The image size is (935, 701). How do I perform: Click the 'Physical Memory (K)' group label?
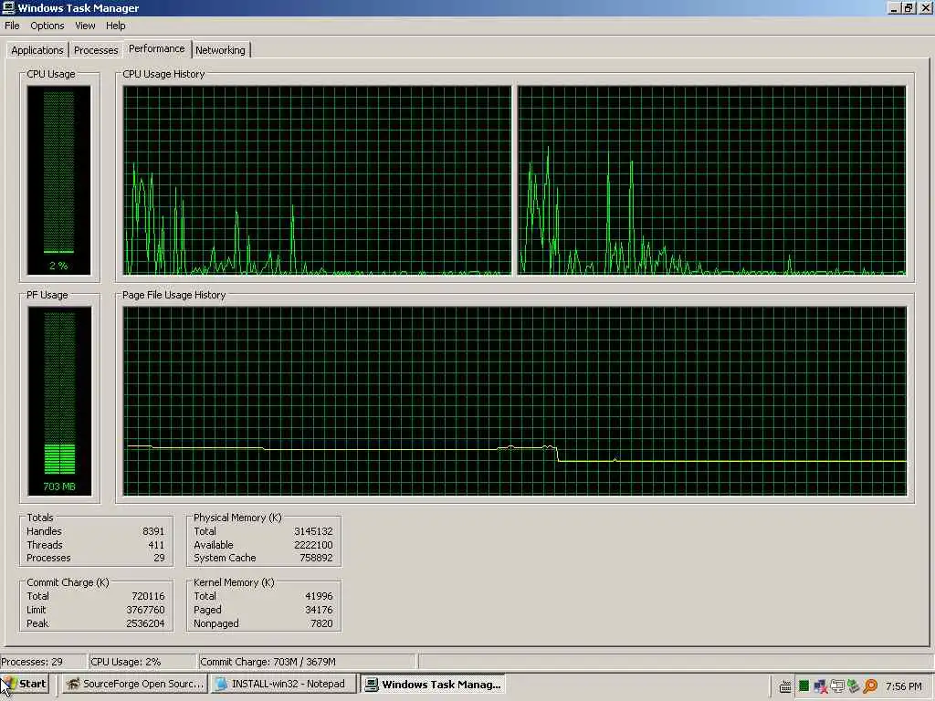(237, 518)
